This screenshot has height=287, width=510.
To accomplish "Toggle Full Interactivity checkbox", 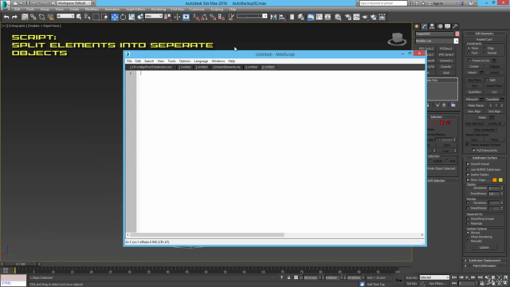I will (x=473, y=151).
